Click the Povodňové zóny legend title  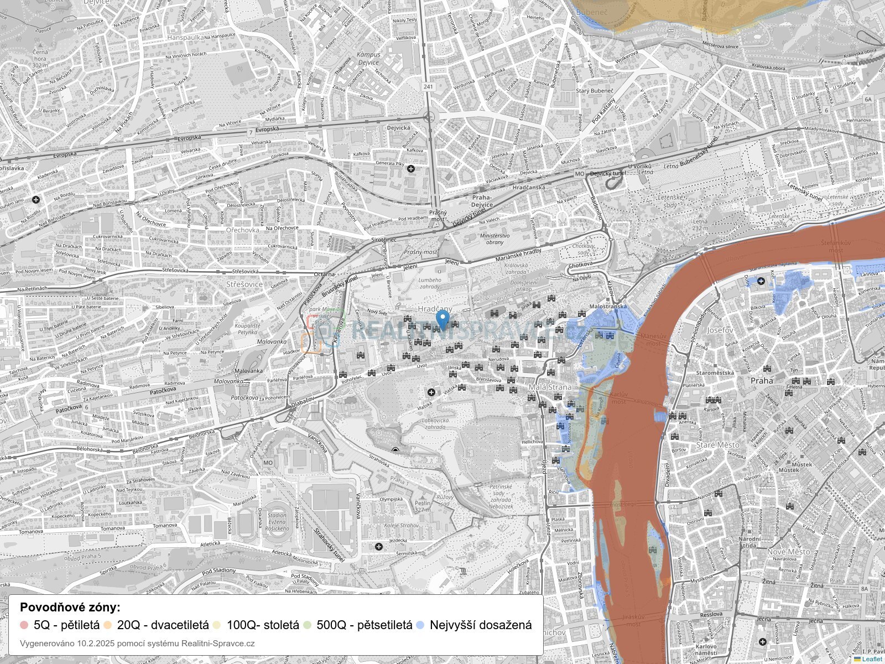pyautogui.click(x=70, y=607)
